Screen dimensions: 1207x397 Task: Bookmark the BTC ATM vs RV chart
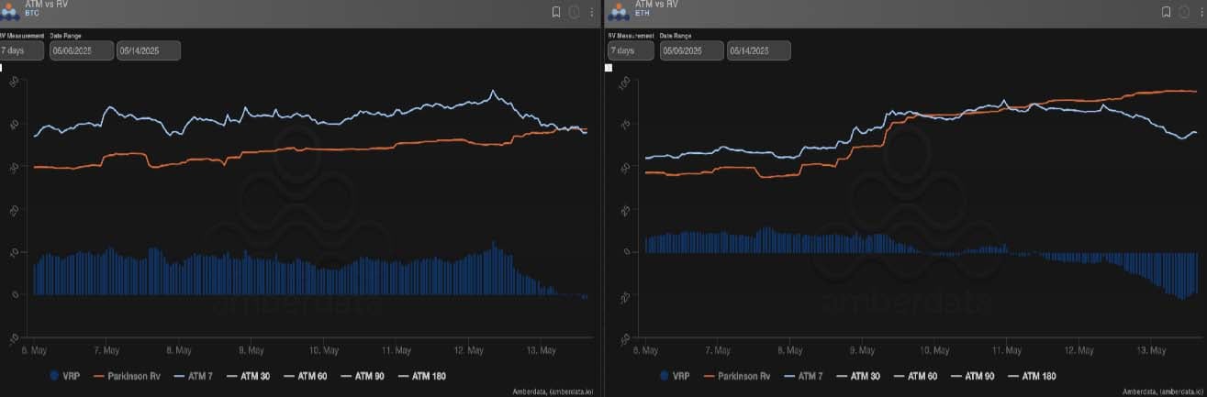click(556, 12)
